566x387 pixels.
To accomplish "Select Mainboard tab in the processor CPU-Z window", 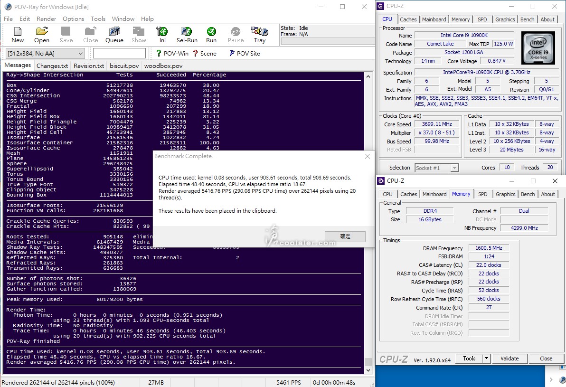I will [x=434, y=19].
